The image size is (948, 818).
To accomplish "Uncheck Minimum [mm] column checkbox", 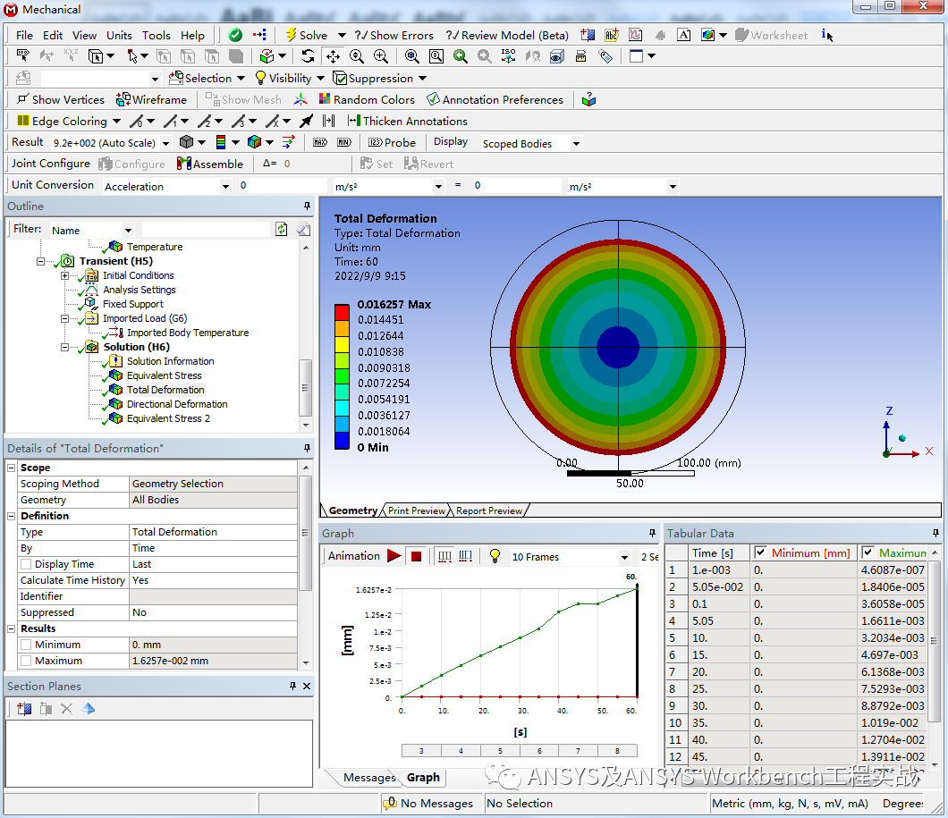I will point(760,552).
